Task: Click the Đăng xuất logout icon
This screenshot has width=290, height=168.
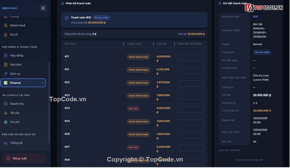Action: pos(8,159)
